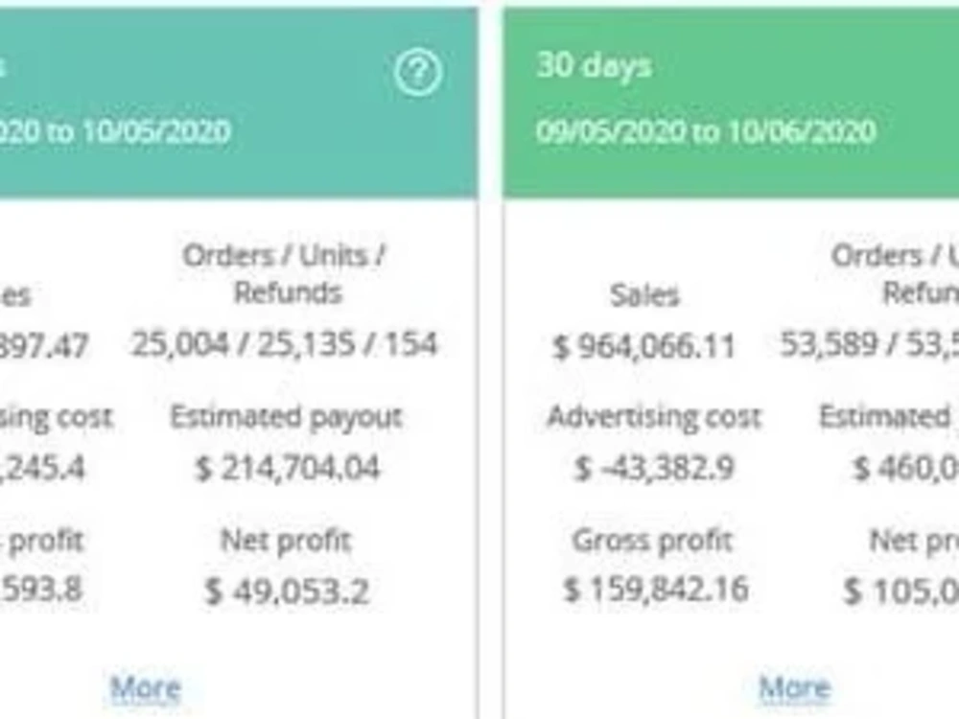This screenshot has height=719, width=959.
Task: Open More link on left card
Action: 146,688
